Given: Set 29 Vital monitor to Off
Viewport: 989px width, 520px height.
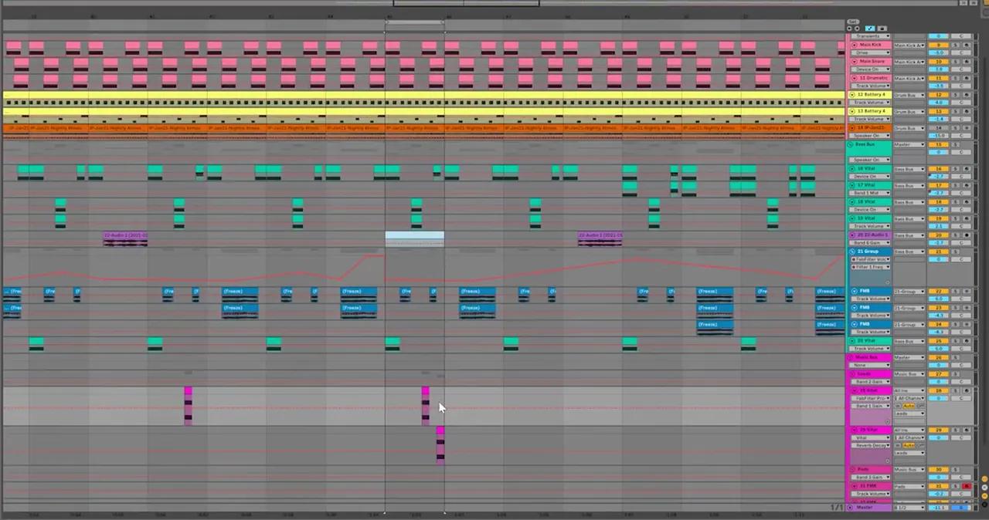Looking at the screenshot, I should [920, 445].
